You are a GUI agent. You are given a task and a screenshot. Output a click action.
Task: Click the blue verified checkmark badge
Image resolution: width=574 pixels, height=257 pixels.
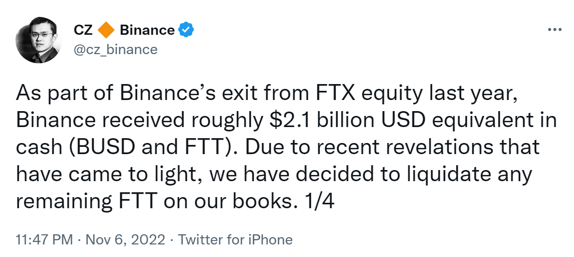point(186,30)
